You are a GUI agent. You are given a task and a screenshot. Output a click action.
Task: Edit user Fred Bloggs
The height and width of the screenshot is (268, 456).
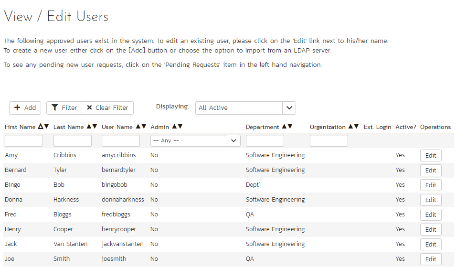pos(431,215)
